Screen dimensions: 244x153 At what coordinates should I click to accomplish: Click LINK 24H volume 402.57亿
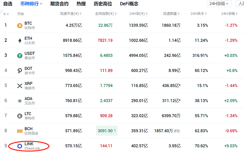click(x=140, y=146)
